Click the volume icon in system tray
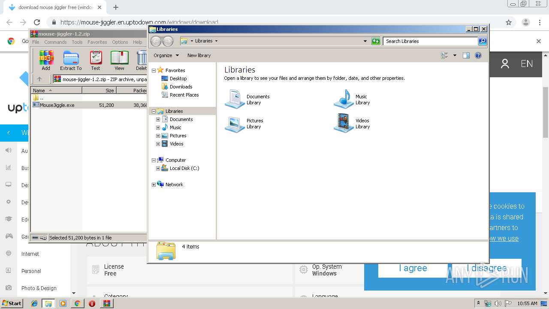 [498, 303]
